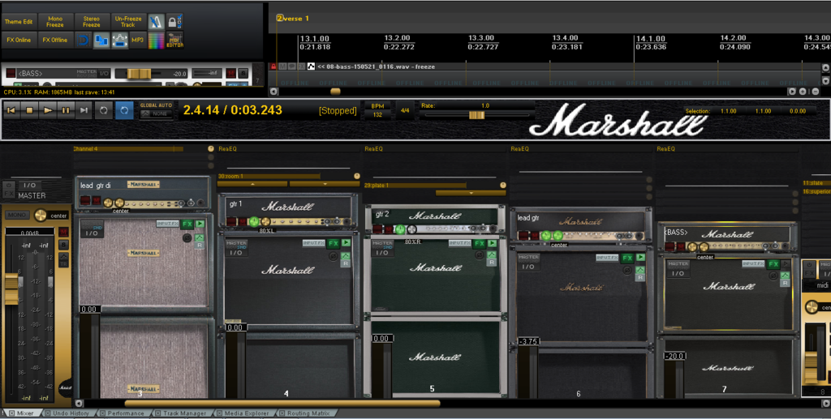Image resolution: width=831 pixels, height=419 pixels.
Task: Click the playback Rate slider handle
Action: pos(476,115)
